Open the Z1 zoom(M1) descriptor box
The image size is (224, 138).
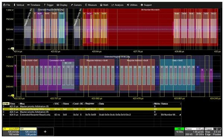click(11, 132)
